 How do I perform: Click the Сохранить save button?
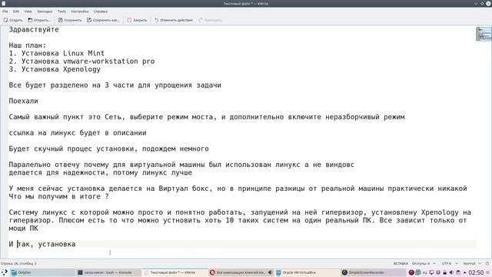tap(70, 20)
